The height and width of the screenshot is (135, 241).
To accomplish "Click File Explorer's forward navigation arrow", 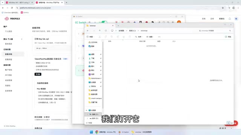I will [94, 31].
